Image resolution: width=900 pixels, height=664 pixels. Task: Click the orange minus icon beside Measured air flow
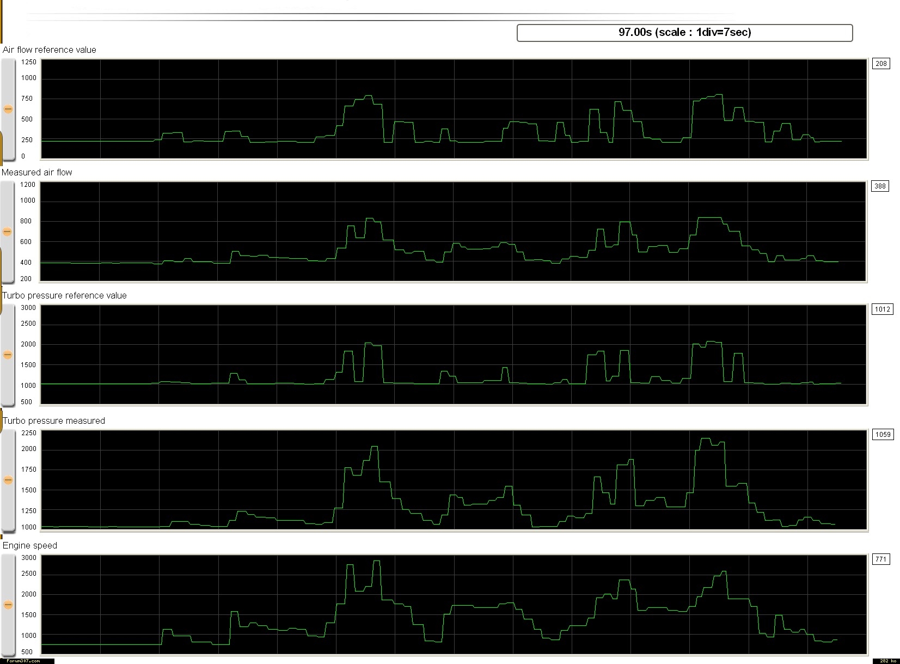point(8,232)
